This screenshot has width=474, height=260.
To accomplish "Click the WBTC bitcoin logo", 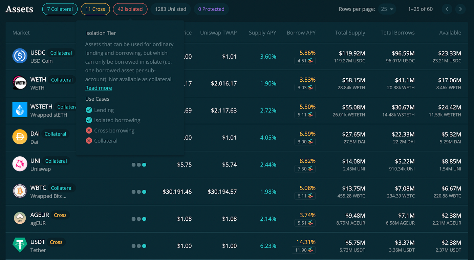I will click(20, 192).
